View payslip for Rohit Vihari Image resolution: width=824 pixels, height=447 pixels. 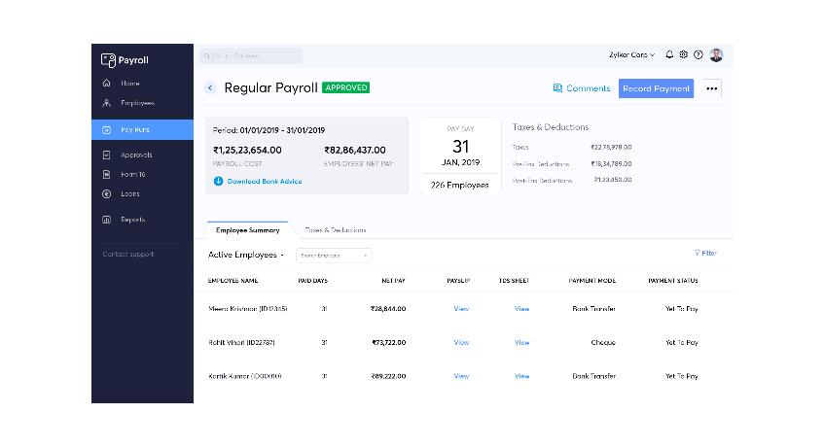point(461,342)
